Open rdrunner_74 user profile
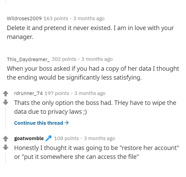Viewport: 186px width, 177px height. (x=28, y=93)
